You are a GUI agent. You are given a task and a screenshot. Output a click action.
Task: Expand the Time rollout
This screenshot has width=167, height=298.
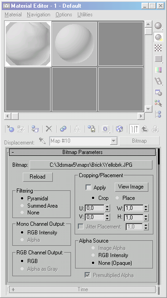tap(82, 289)
